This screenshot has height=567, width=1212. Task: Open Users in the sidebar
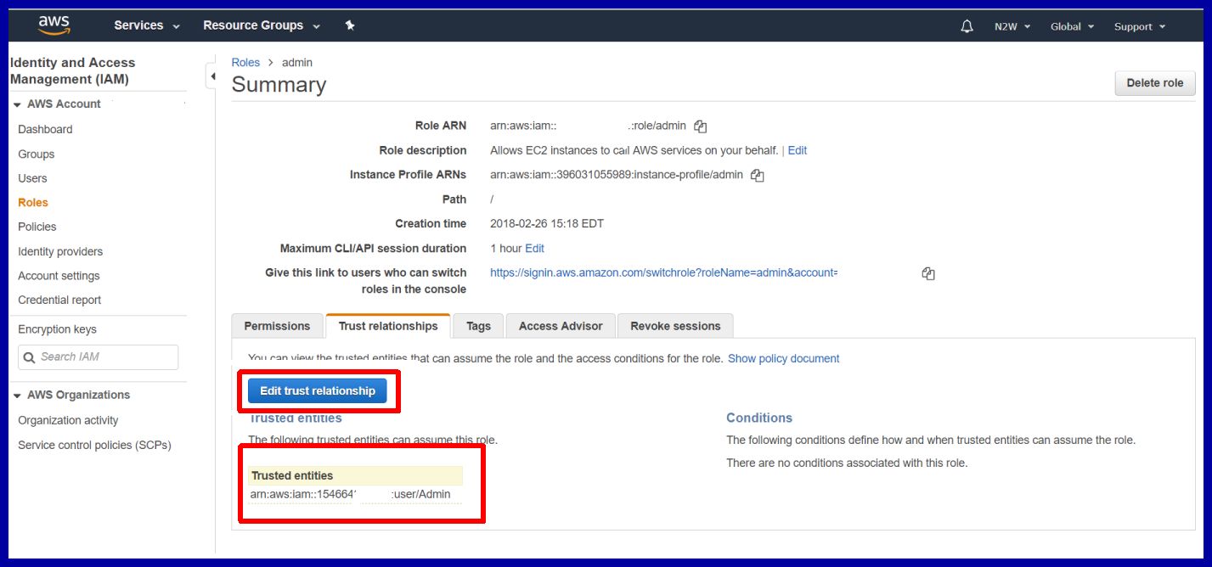32,179
